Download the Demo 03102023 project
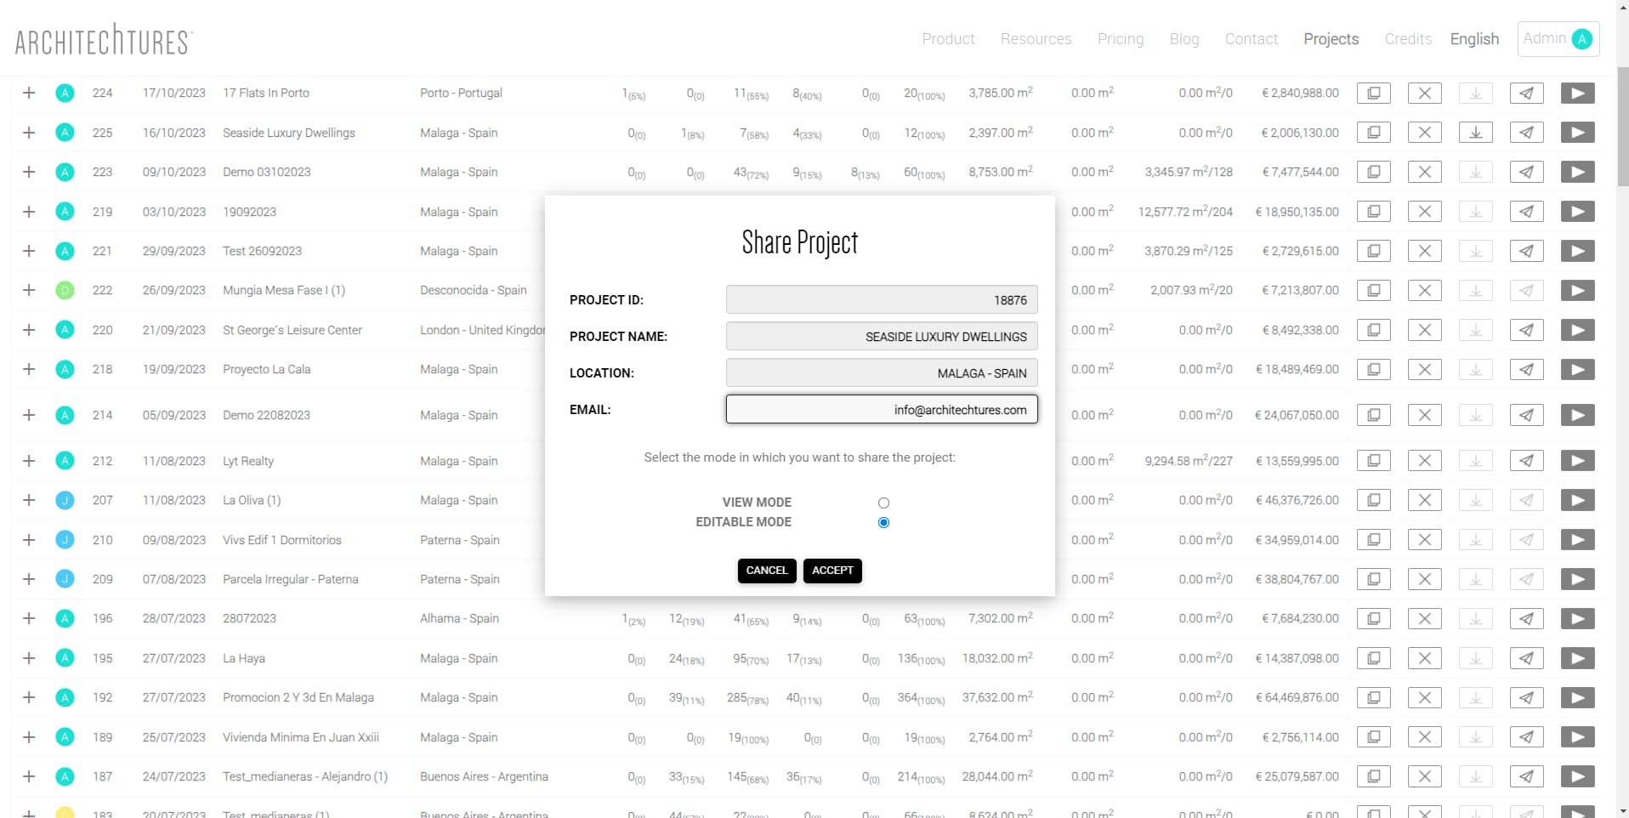 [1476, 172]
